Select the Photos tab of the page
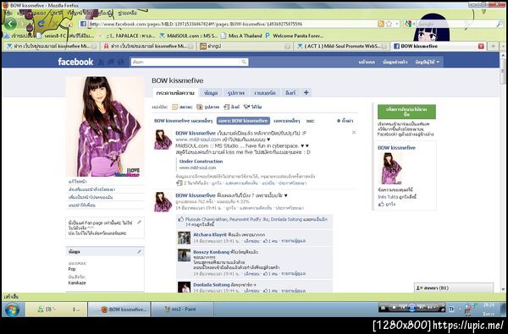This screenshot has height=334, width=508. (x=236, y=93)
